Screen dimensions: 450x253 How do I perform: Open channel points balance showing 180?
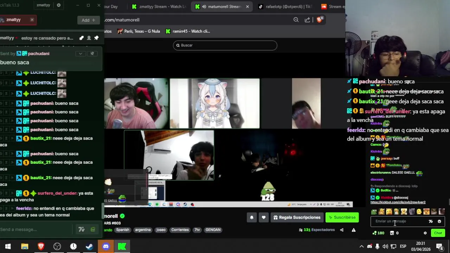pos(378,233)
